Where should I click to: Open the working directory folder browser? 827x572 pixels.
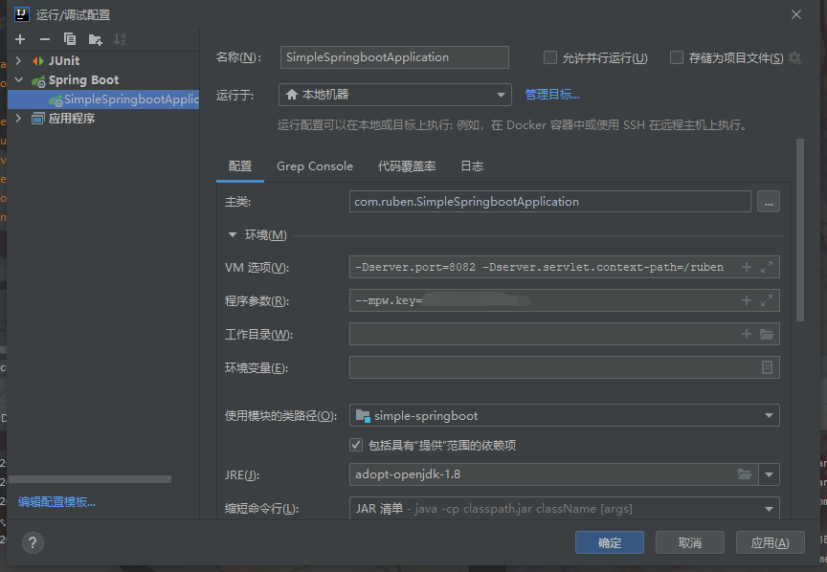point(766,335)
